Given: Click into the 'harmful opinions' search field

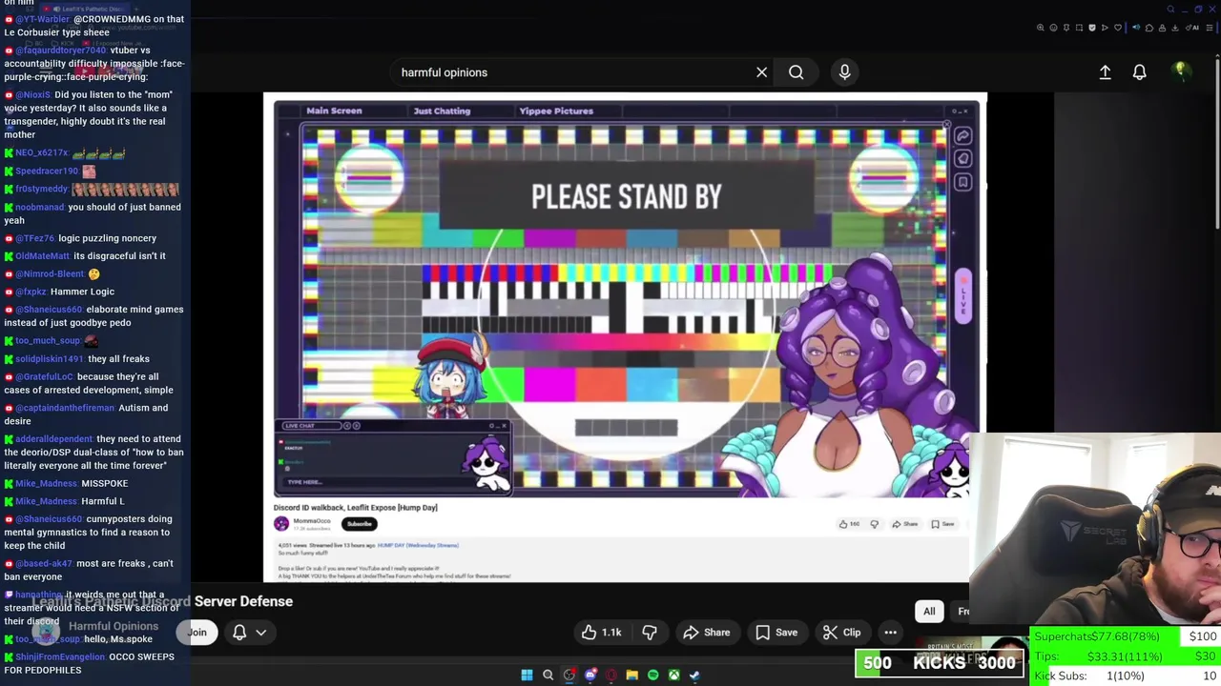Looking at the screenshot, I should tap(572, 72).
